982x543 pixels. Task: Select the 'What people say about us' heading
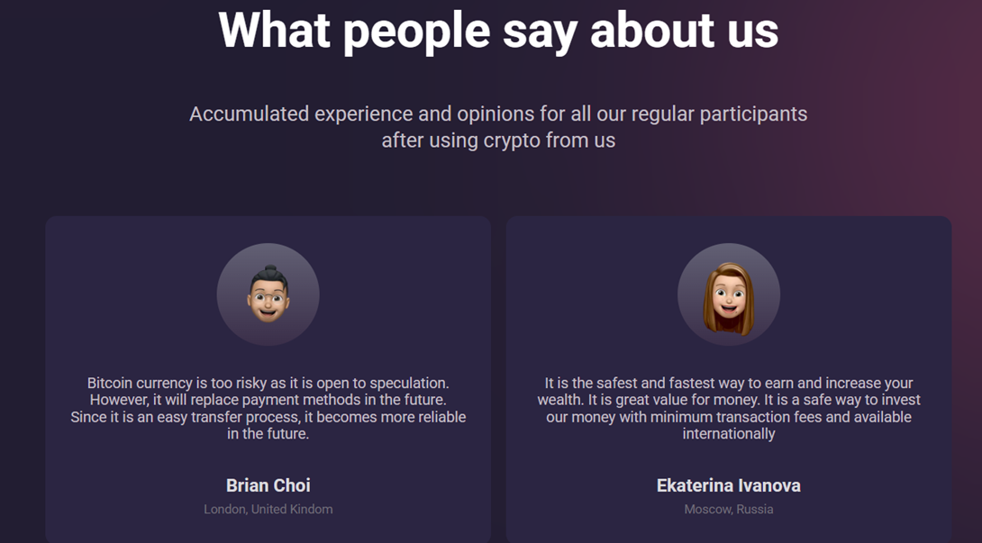498,32
